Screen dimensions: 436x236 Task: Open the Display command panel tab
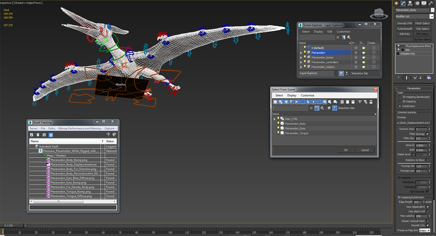pyautogui.click(x=424, y=3)
